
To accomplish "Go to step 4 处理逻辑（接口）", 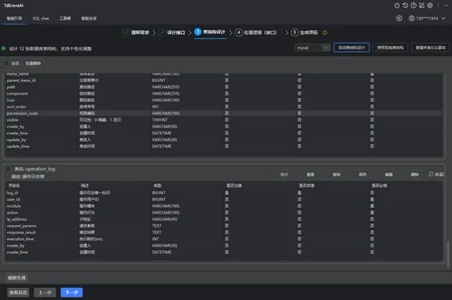I will tap(256, 33).
